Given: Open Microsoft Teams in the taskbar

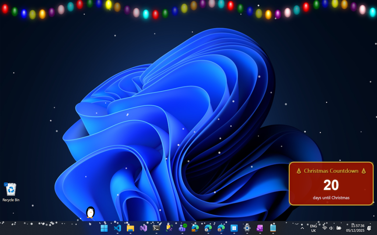Looking at the screenshot, I should (x=182, y=228).
